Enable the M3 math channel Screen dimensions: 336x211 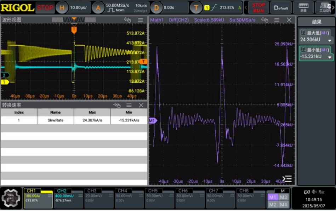pyautogui.click(x=283, y=197)
